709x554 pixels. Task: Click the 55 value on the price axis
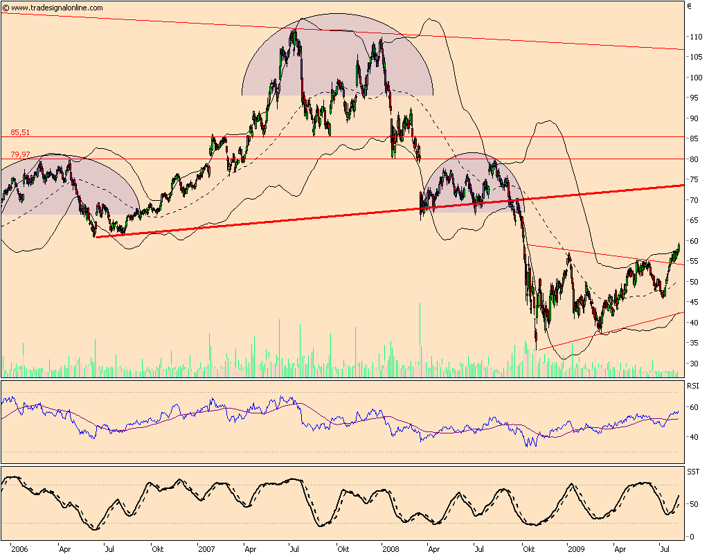point(694,261)
